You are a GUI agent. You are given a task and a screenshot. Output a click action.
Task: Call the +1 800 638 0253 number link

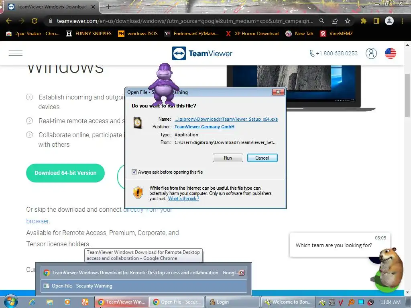[334, 53]
